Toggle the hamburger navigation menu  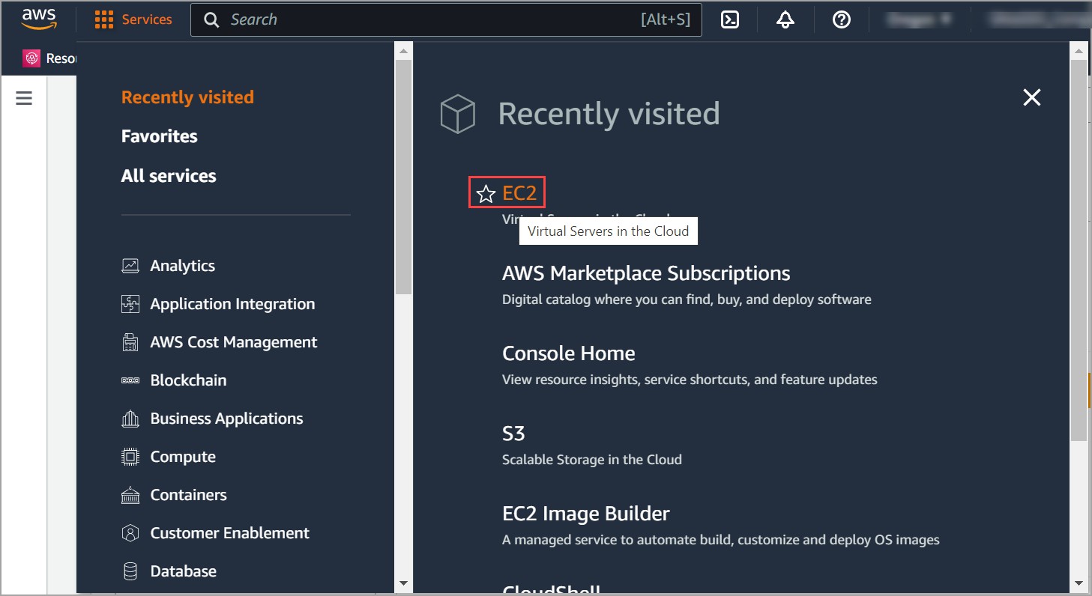click(x=24, y=98)
